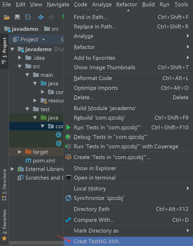Open the 2: Favorites side tab
This screenshot has height=246, width=193.
click(x=4, y=225)
